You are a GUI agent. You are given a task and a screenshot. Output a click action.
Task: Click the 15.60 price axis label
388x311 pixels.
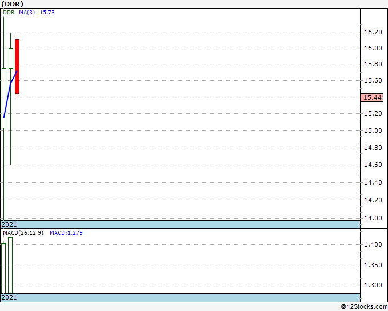tap(373, 80)
